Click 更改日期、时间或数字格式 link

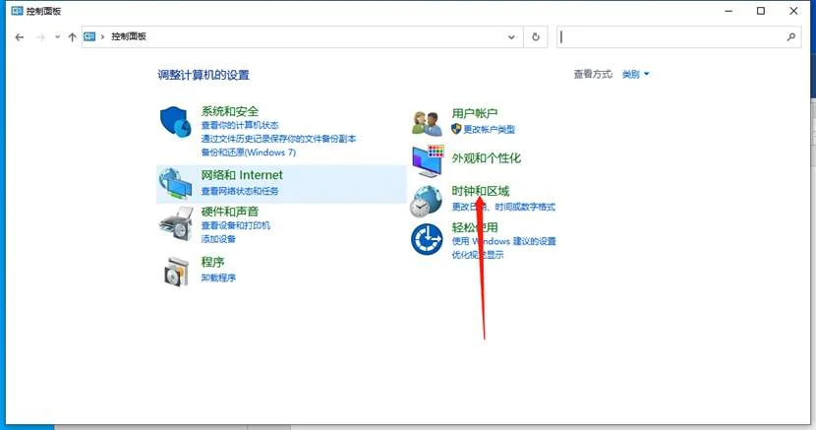click(x=503, y=208)
